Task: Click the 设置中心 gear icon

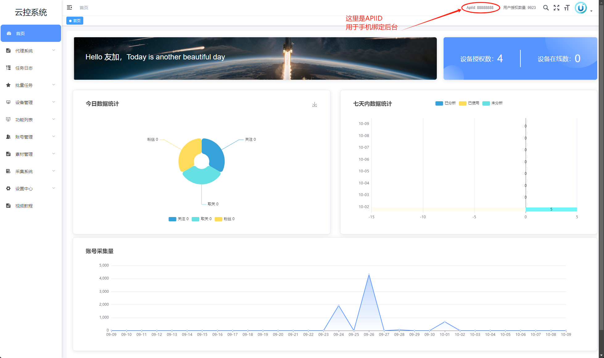Action: click(x=8, y=188)
